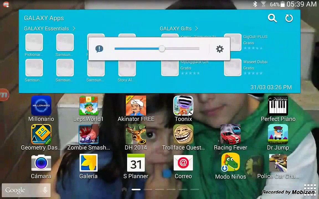
Task: Open Trollface Quest app
Action: click(x=183, y=134)
